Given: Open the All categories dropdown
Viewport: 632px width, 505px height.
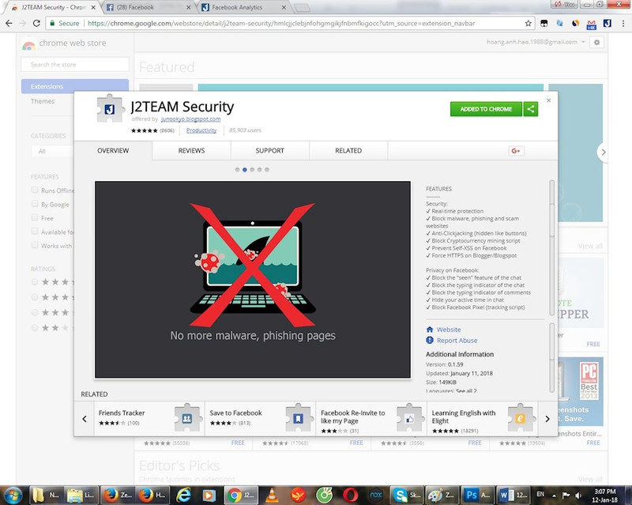Looking at the screenshot, I should [x=43, y=151].
